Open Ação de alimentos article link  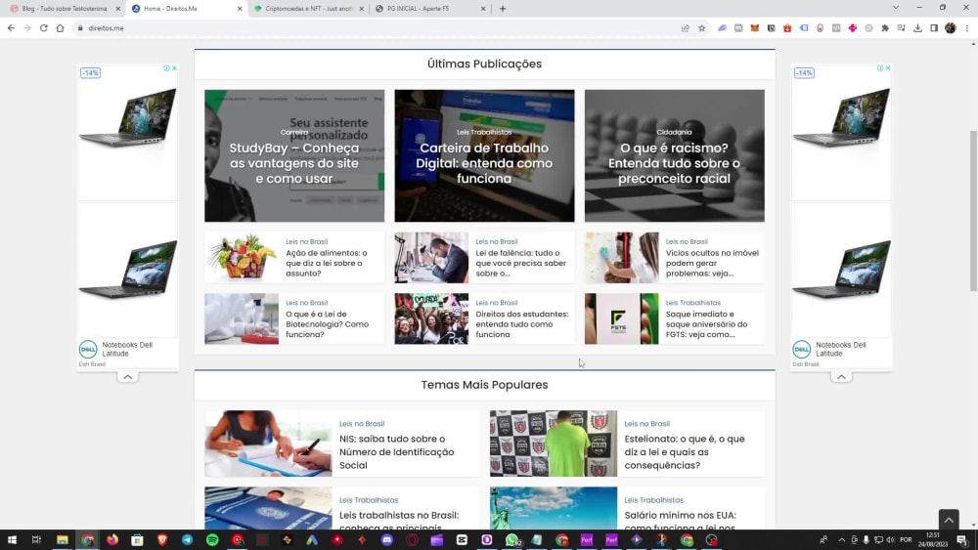click(x=327, y=263)
